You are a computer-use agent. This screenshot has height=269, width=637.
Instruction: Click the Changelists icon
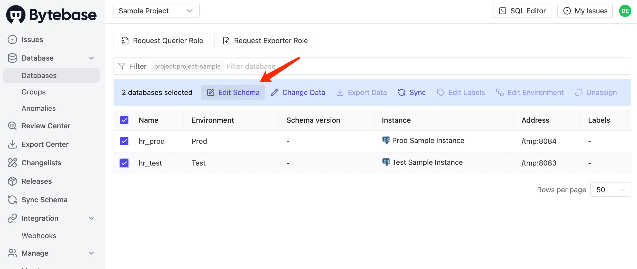(12, 163)
